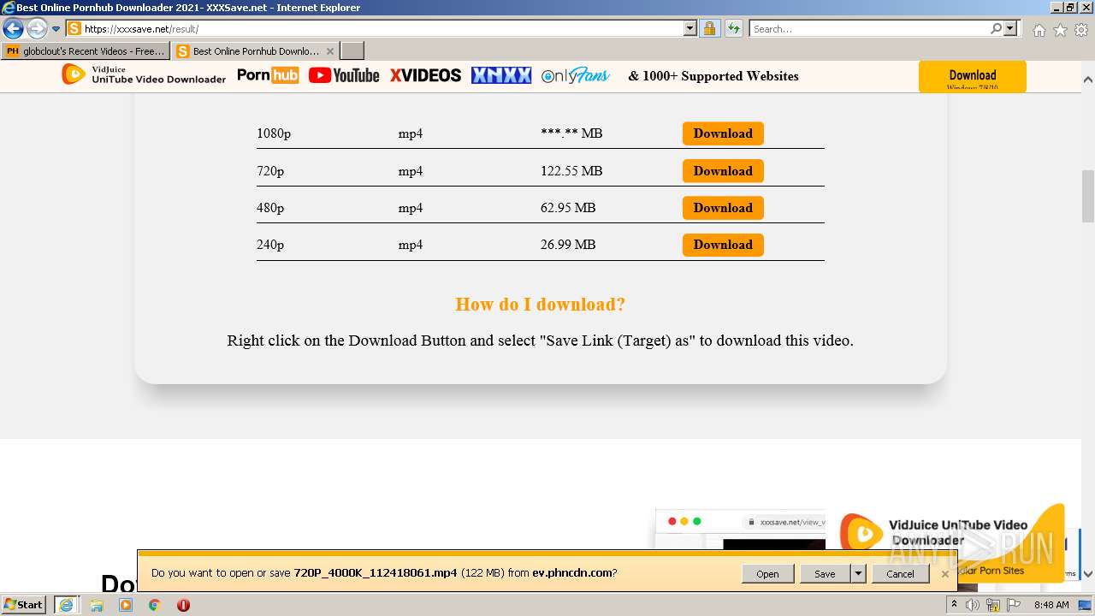Click the page vertical scrollbar thumb

[x=1088, y=196]
